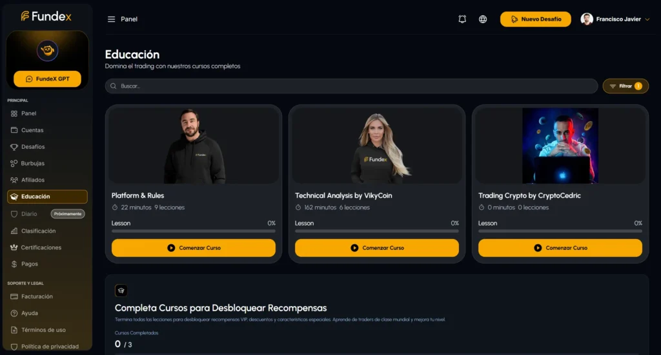The height and width of the screenshot is (355, 661).
Task: Click the Panel grid icon in sidebar
Action: click(14, 113)
